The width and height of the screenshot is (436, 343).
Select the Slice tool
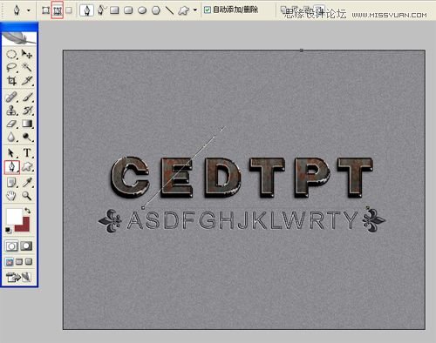pyautogui.click(x=27, y=80)
